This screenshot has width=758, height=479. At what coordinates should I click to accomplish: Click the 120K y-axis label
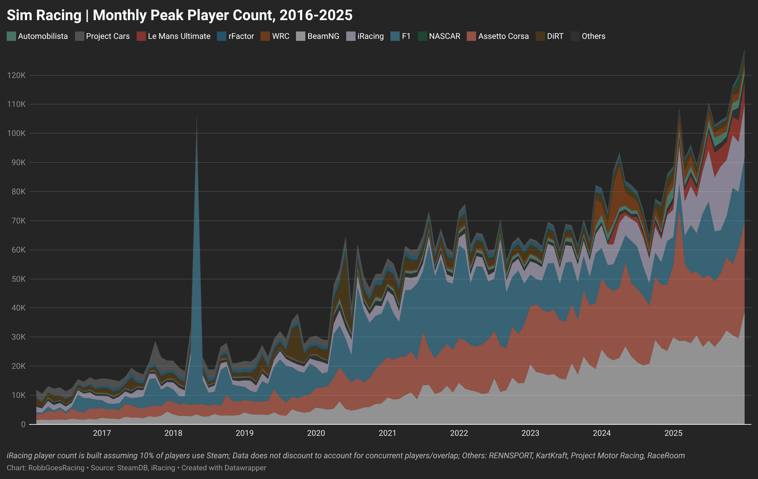point(16,75)
